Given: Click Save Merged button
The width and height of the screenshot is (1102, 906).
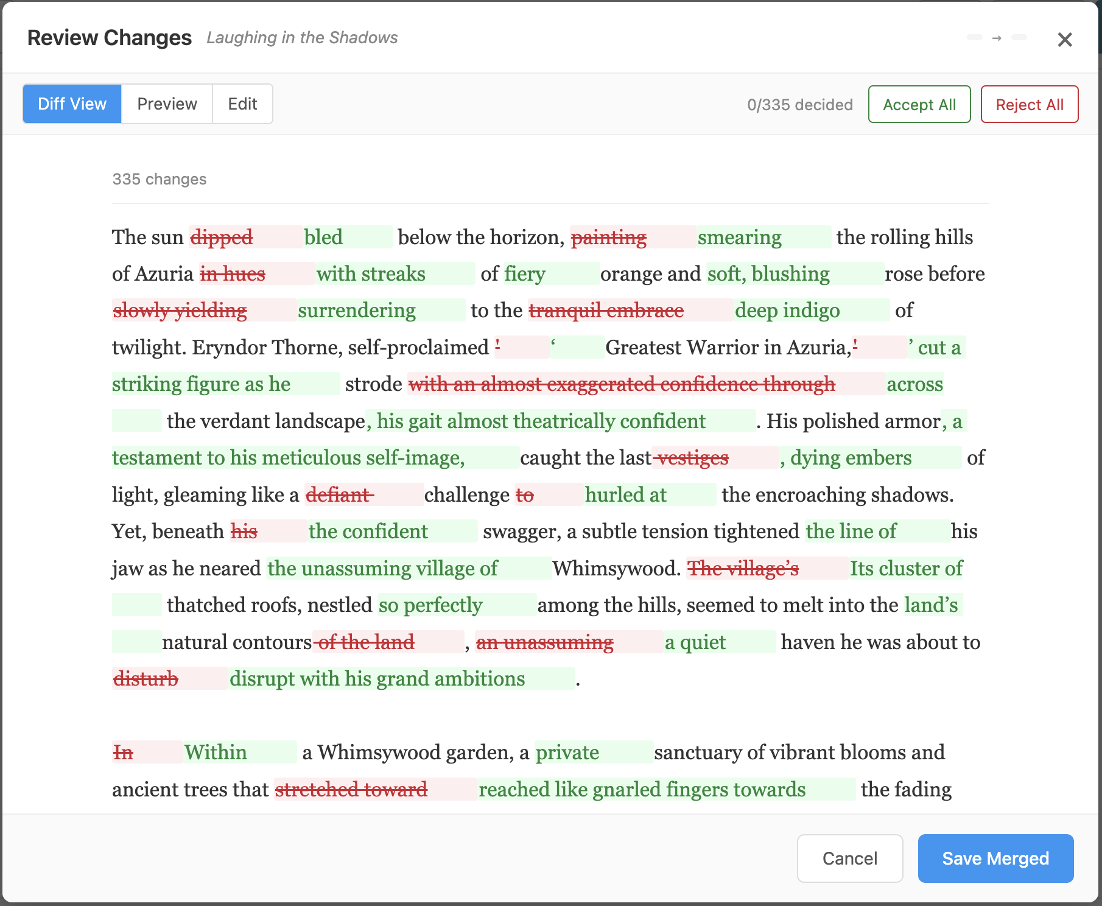Looking at the screenshot, I should [x=995, y=858].
